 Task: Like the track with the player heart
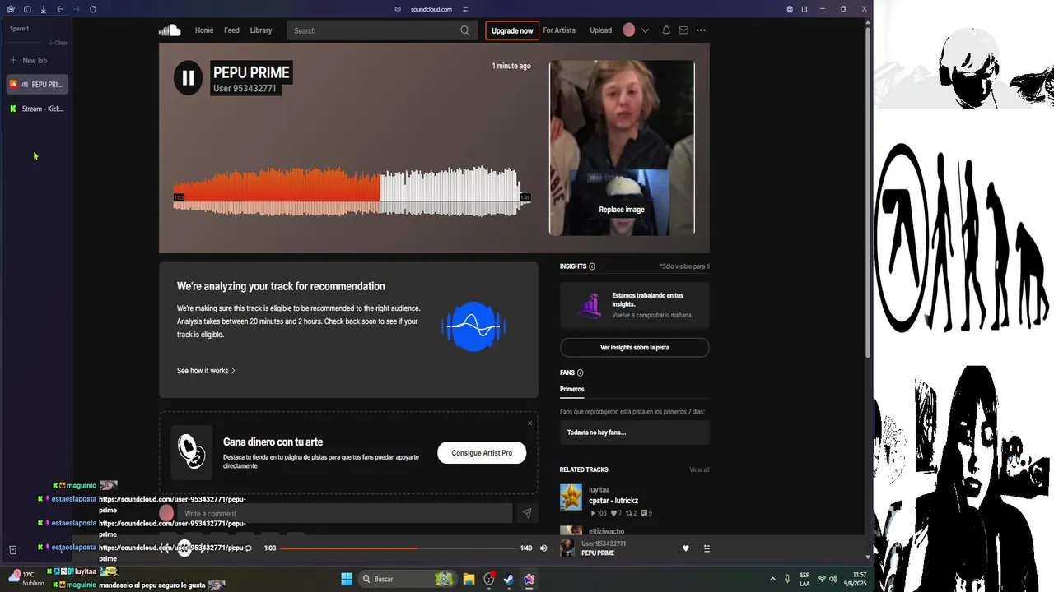686,548
